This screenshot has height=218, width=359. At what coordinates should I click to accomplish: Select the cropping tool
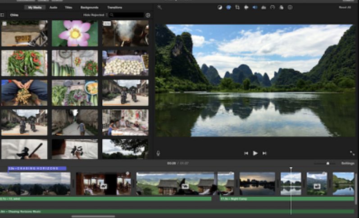click(237, 7)
